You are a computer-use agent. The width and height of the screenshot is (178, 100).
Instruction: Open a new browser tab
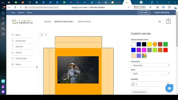(141, 2)
